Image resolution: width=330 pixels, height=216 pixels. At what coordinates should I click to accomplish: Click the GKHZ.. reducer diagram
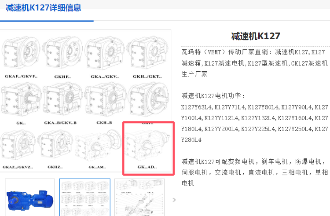[55, 145]
